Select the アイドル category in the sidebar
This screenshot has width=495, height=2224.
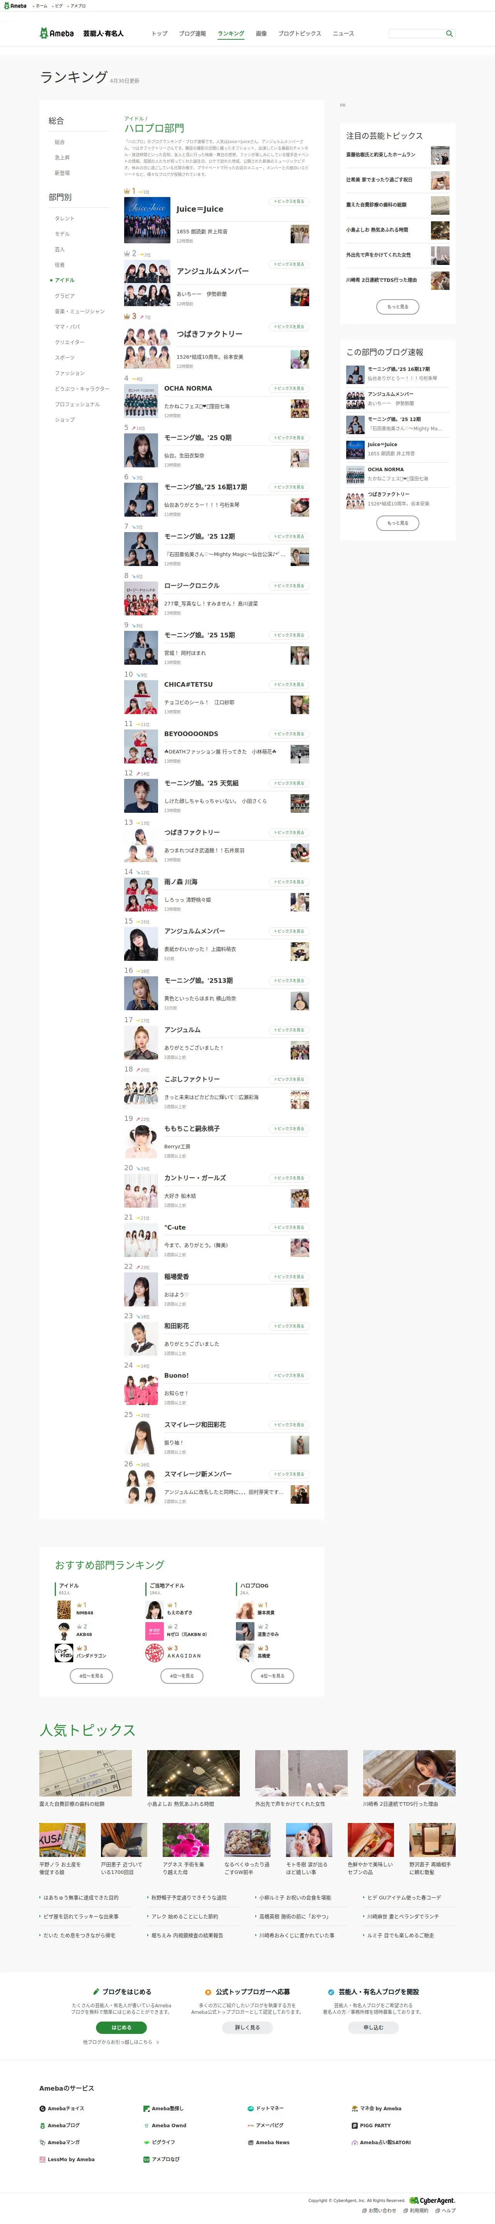(65, 280)
